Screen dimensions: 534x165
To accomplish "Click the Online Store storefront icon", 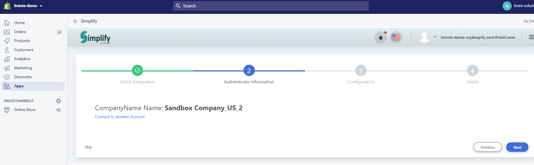I will tap(7, 110).
